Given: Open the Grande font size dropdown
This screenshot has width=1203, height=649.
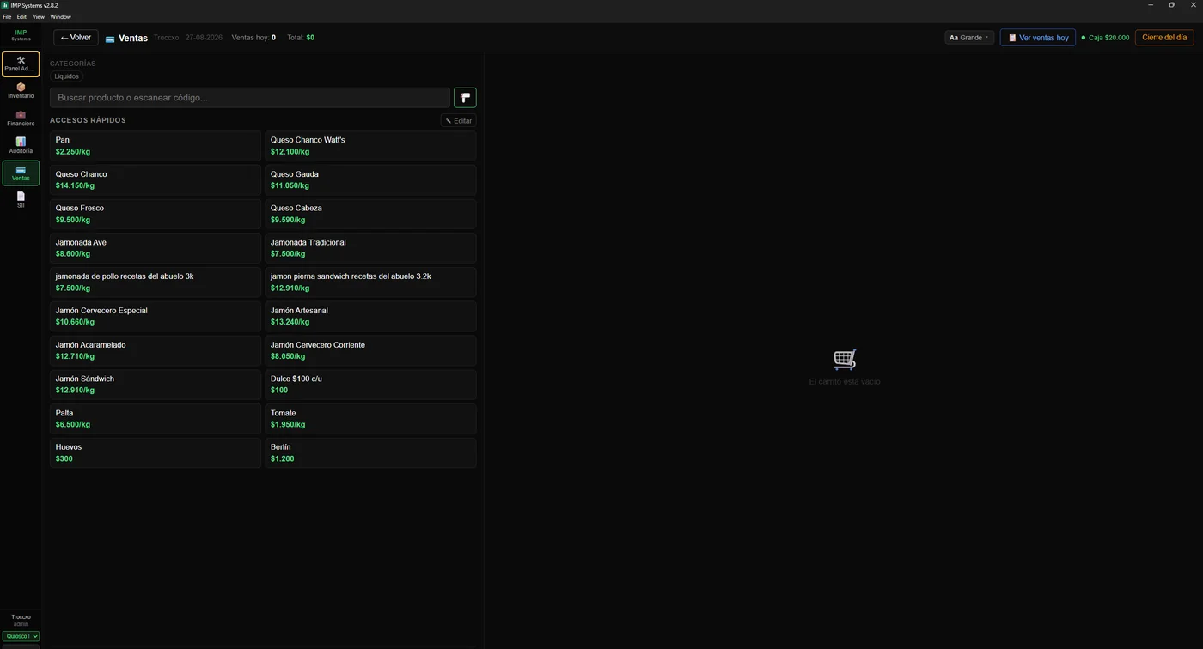Looking at the screenshot, I should (969, 38).
